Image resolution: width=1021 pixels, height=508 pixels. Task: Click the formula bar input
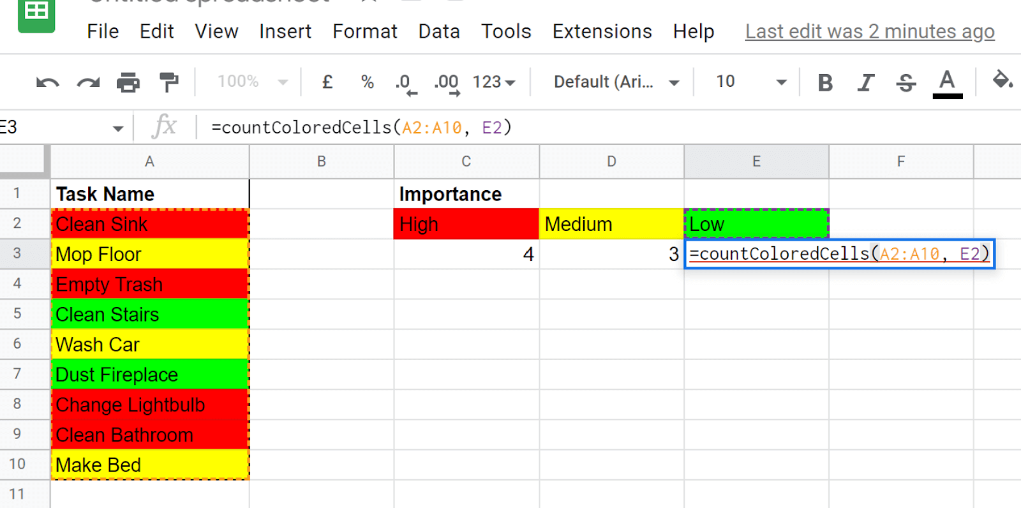(574, 128)
